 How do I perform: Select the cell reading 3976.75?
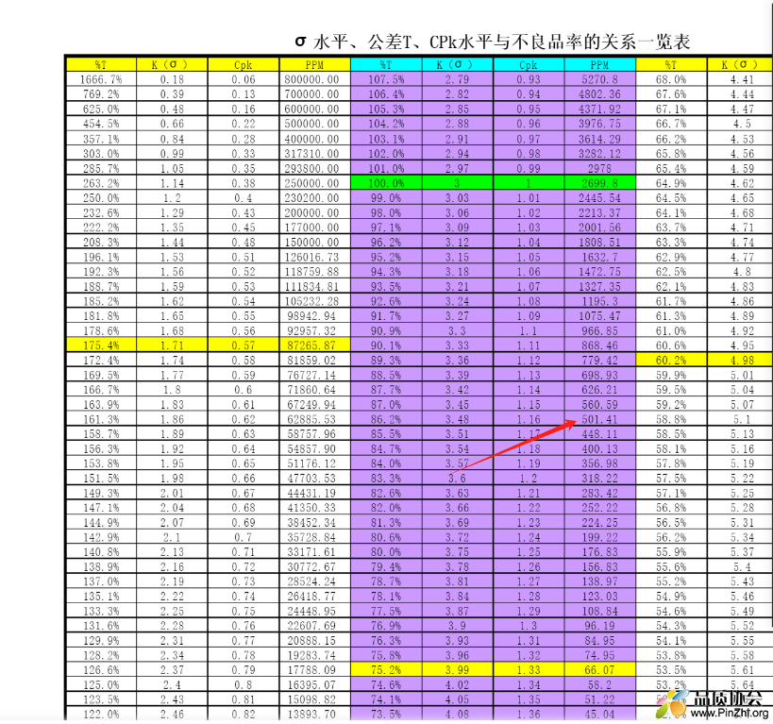[600, 124]
